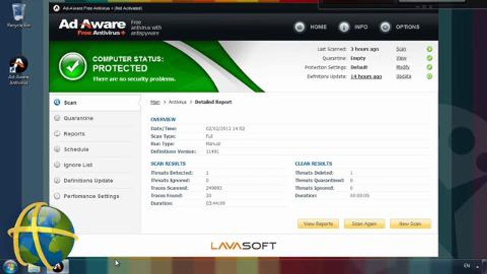Viewport: 487px width, 274px height.
Task: Click the Lavasoft logo in the footer
Action: pos(243,246)
